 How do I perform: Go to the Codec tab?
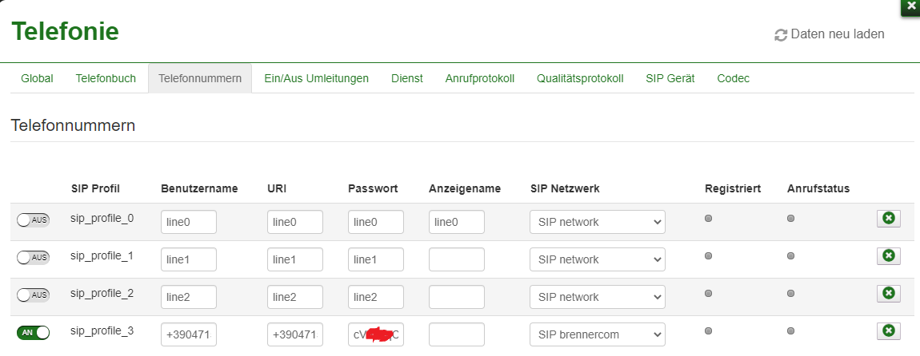click(733, 78)
